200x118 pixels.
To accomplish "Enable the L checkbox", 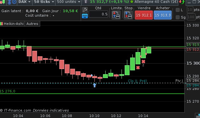I will click(178, 10).
